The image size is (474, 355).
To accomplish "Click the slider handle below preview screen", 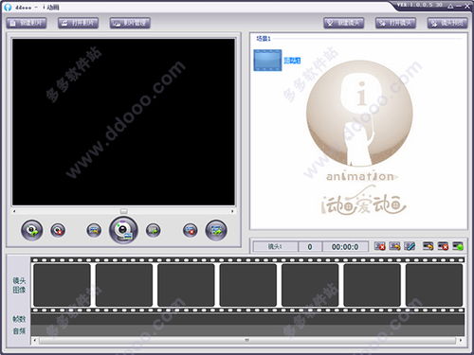I will (124, 211).
